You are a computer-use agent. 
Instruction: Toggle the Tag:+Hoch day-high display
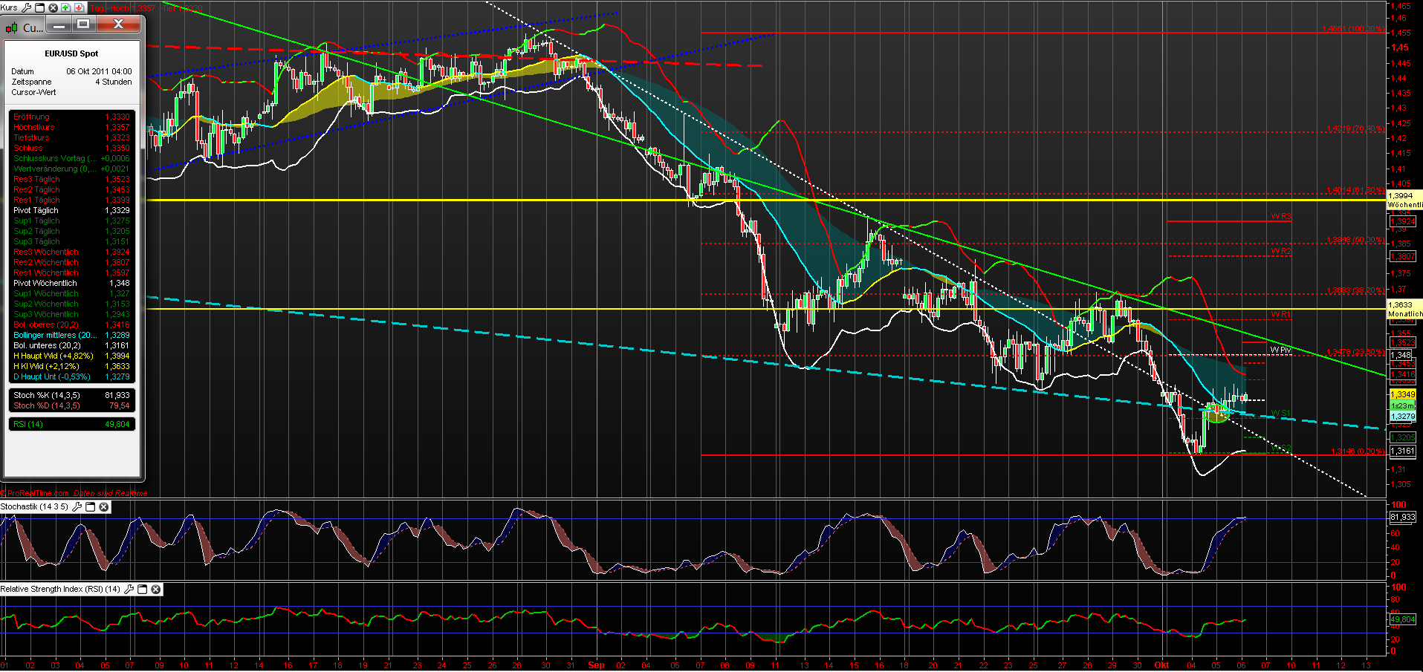click(x=110, y=8)
